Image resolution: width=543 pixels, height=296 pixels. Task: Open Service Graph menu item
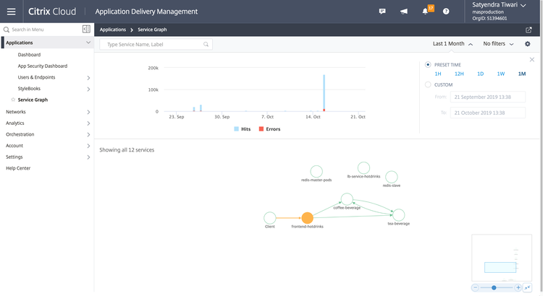(33, 100)
